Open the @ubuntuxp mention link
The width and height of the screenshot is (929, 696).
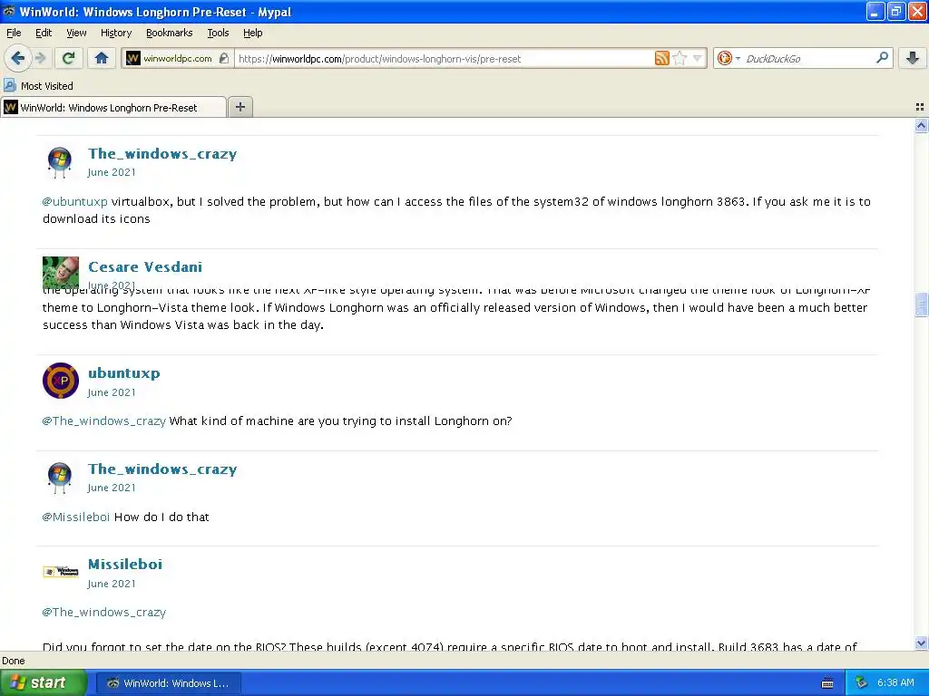pyautogui.click(x=74, y=201)
